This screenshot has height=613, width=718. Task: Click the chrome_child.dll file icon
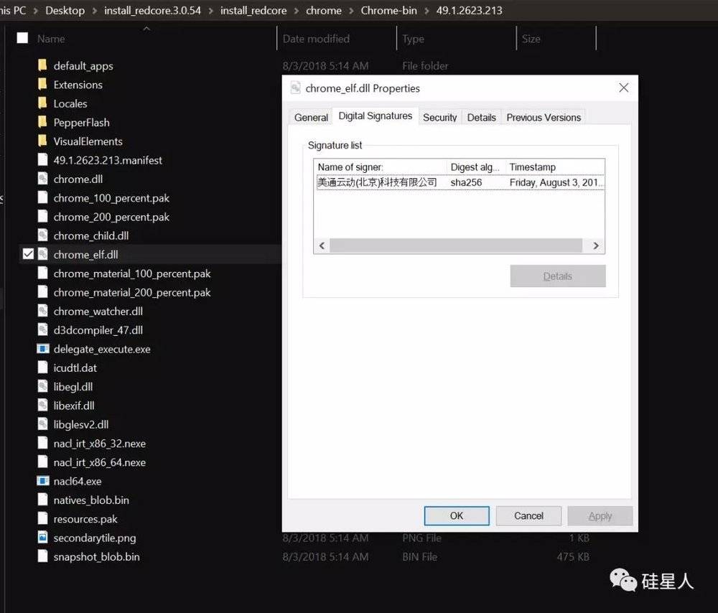point(42,235)
